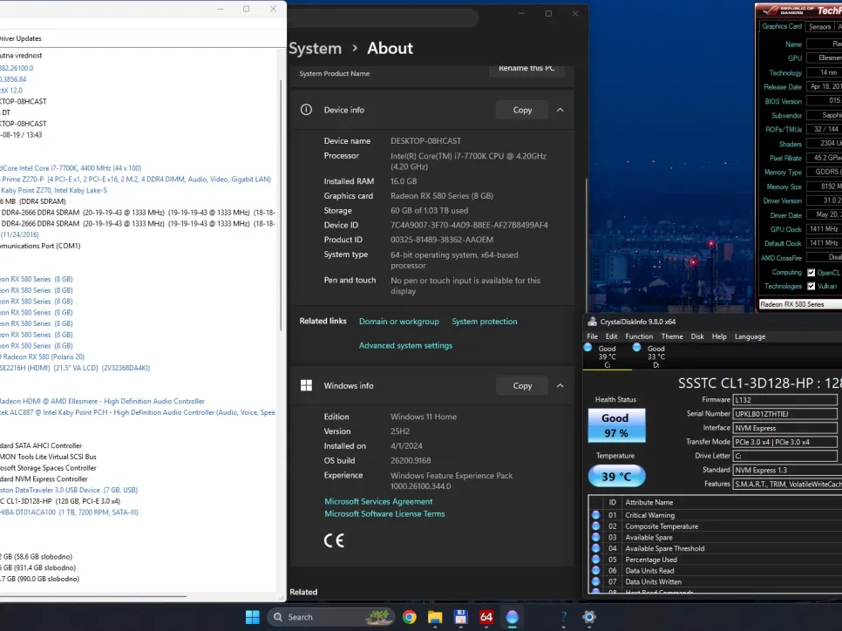The width and height of the screenshot is (842, 631).
Task: Click the status dot for Composite Temperature
Action: 595,526
